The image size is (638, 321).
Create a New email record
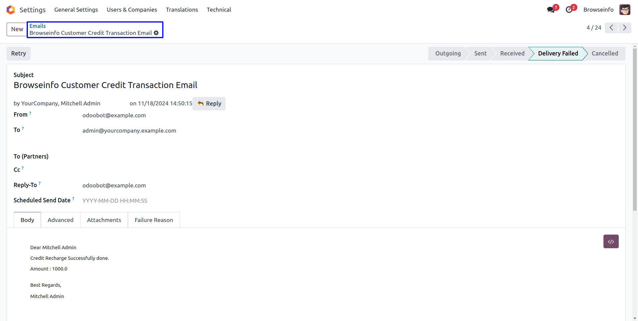click(17, 29)
